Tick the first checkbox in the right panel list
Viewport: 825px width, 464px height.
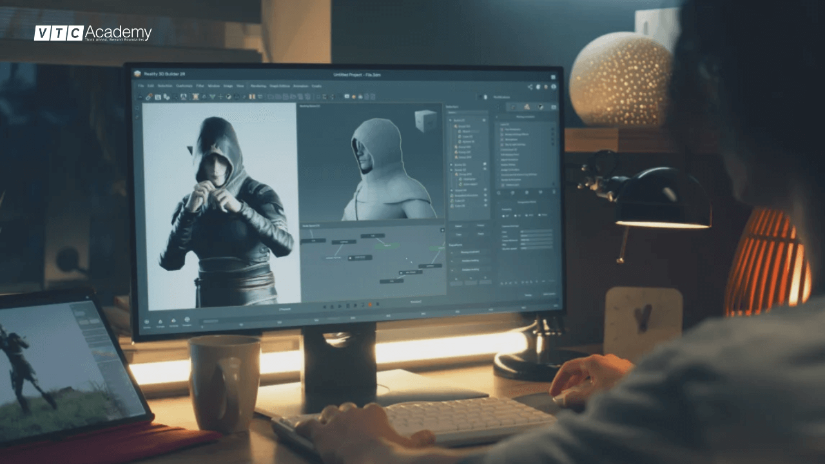point(502,130)
